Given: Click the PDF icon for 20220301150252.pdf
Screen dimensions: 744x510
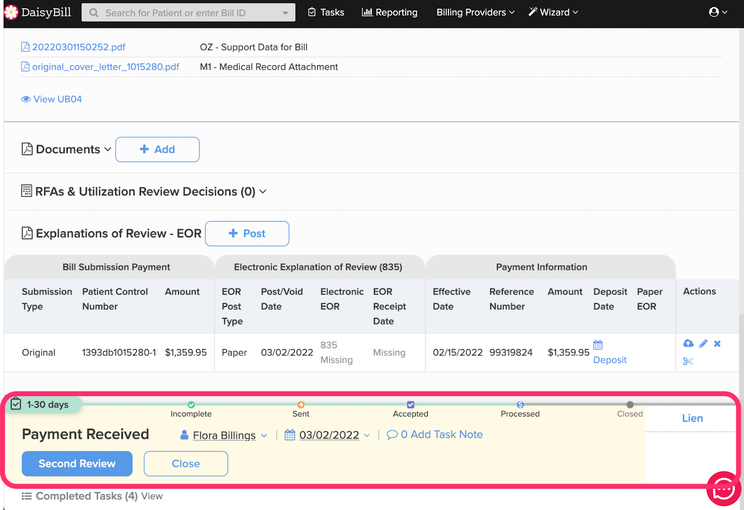Looking at the screenshot, I should (x=26, y=47).
